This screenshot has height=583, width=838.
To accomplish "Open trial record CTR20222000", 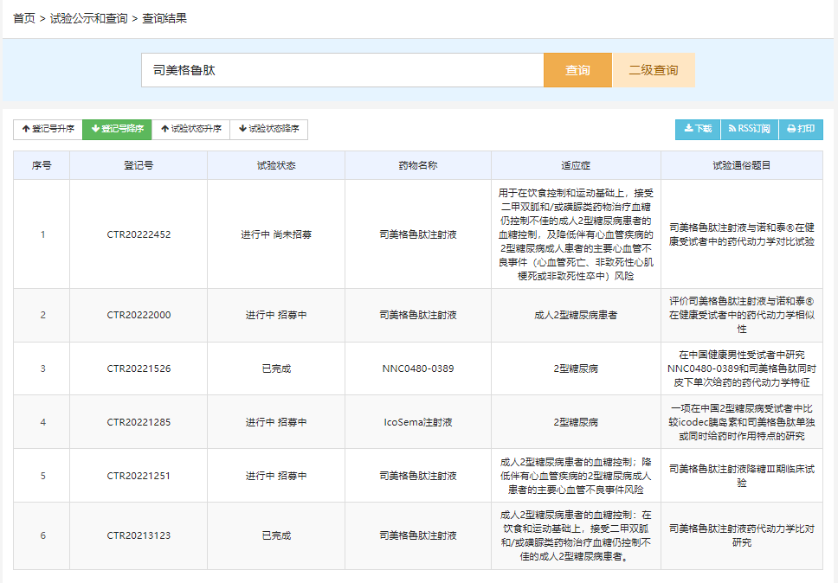I will (x=139, y=315).
